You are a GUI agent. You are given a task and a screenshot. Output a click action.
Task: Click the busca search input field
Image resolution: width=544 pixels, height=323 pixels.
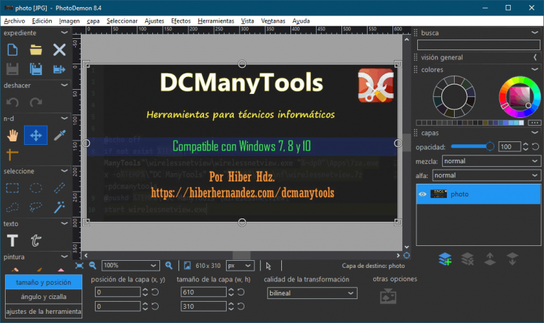(x=478, y=45)
